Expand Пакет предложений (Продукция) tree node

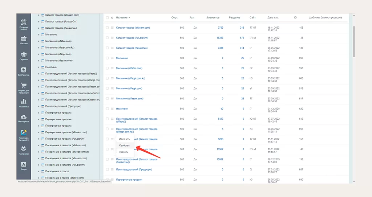click(39, 106)
